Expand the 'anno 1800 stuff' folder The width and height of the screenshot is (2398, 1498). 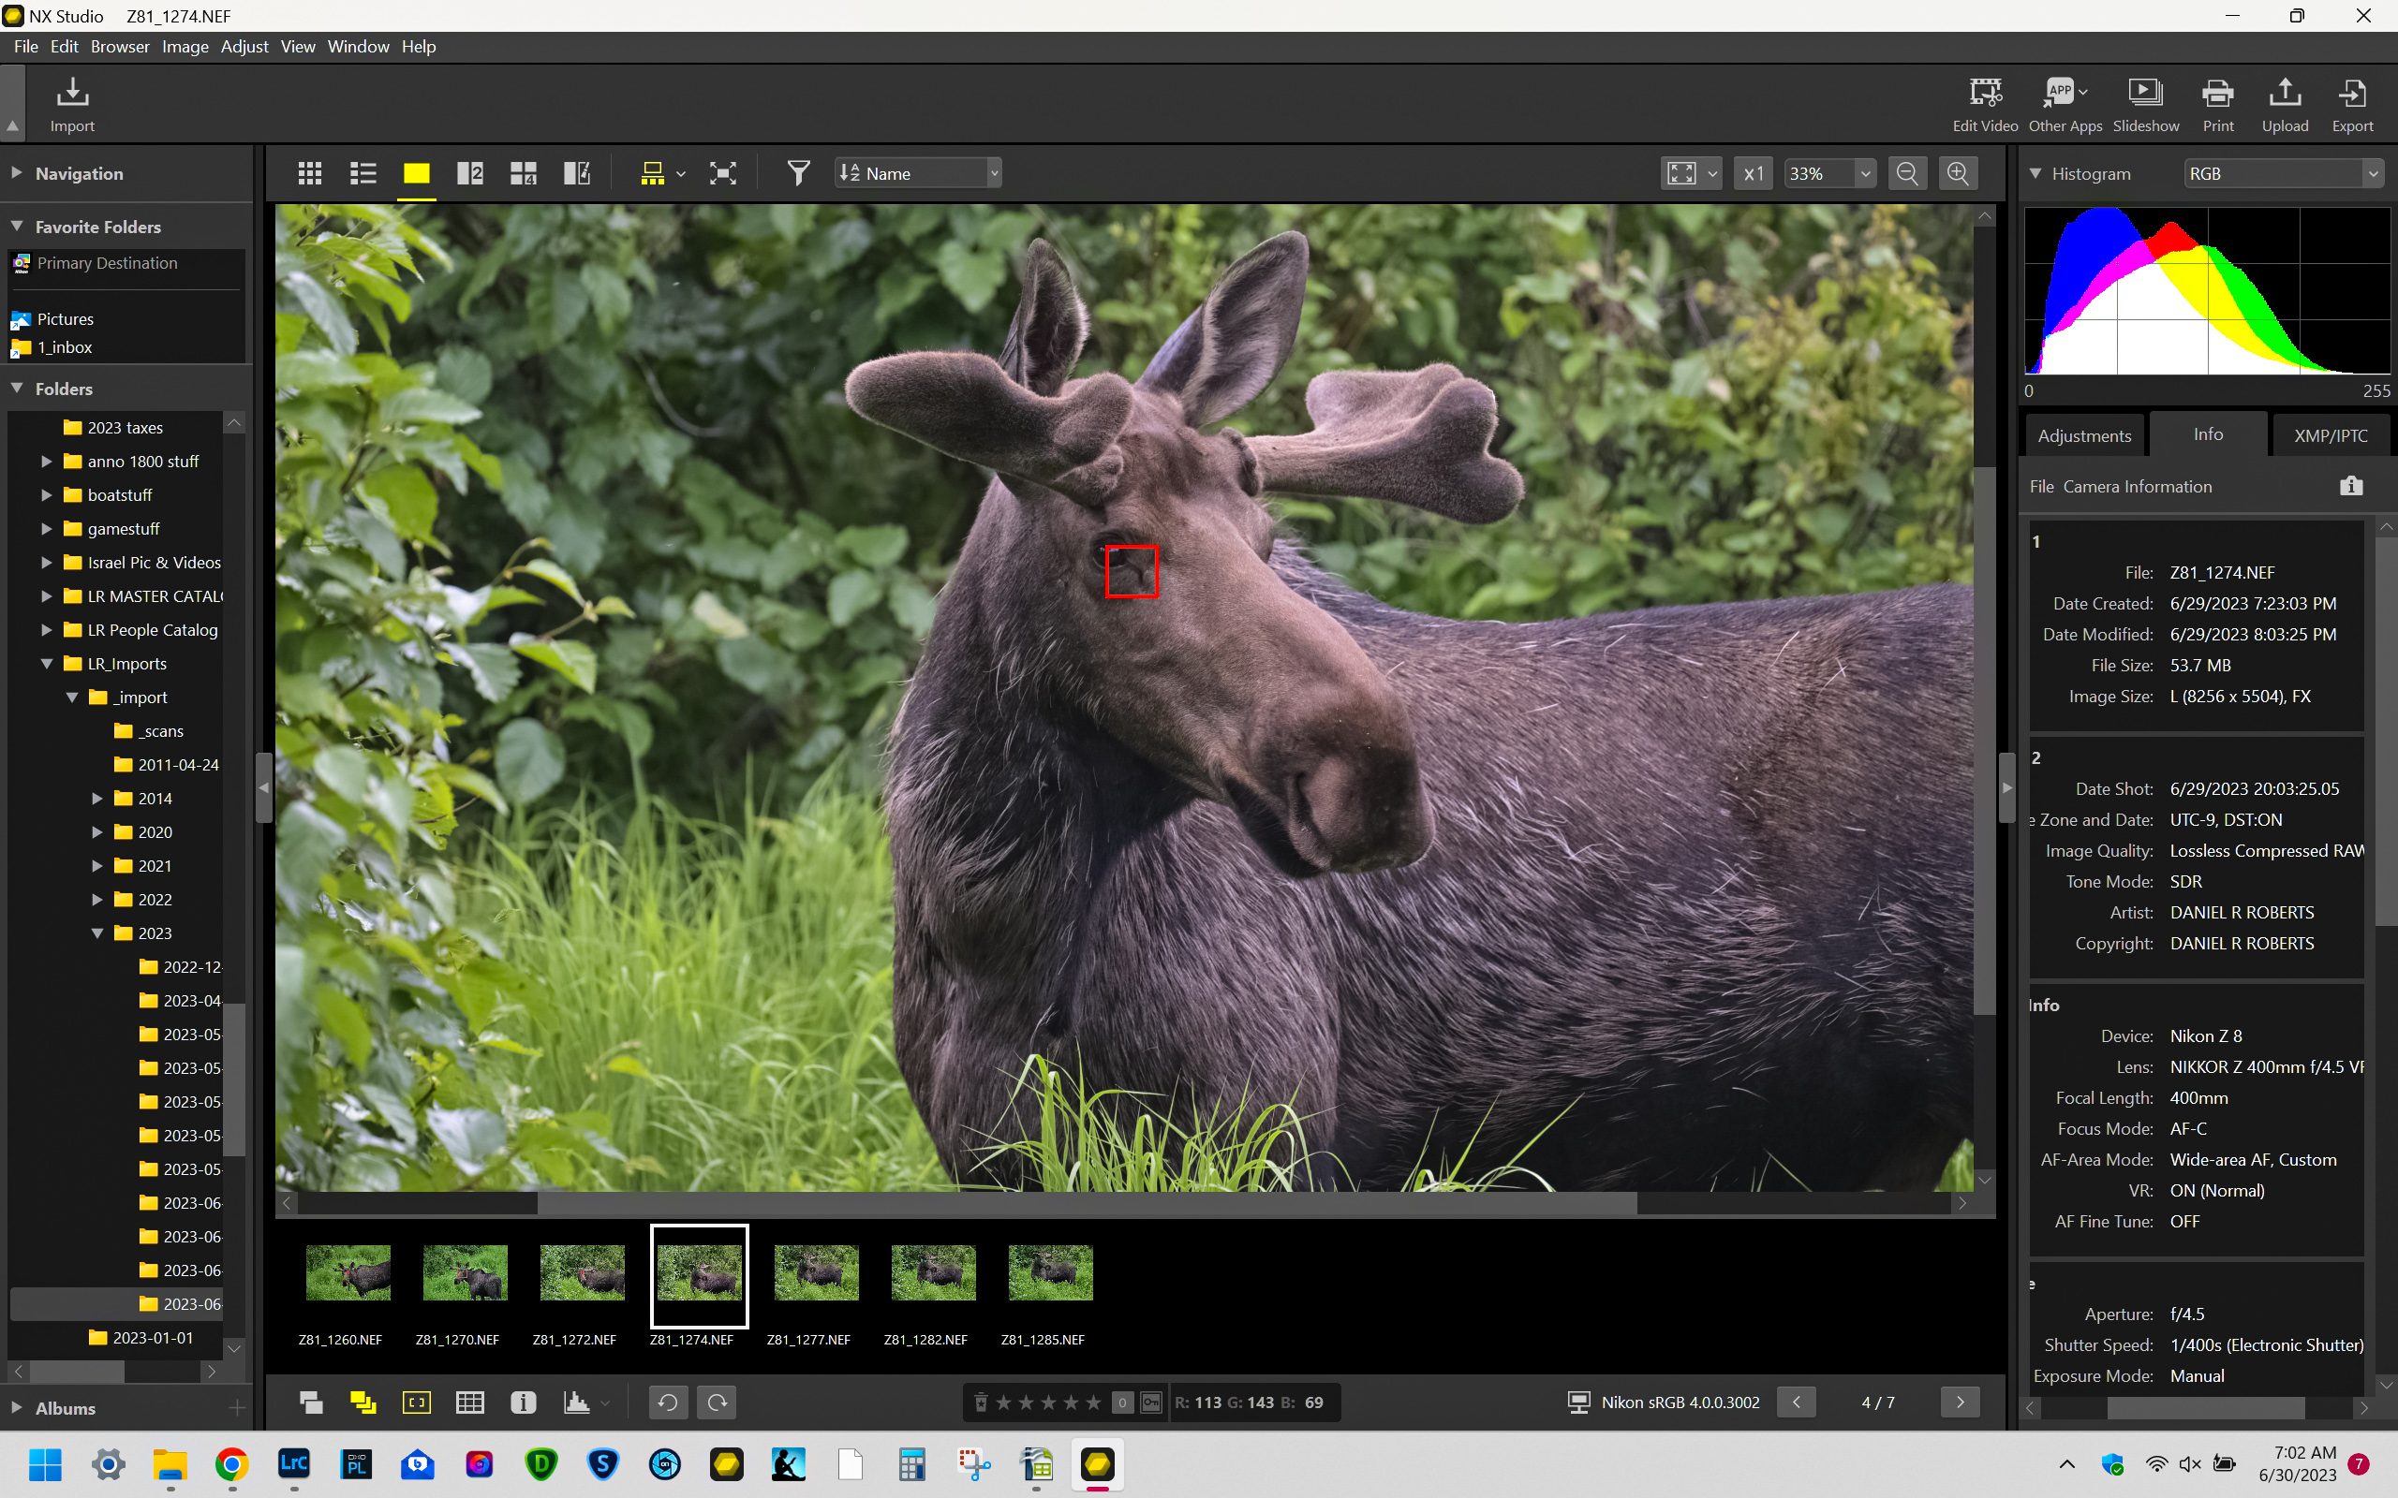pos(46,461)
